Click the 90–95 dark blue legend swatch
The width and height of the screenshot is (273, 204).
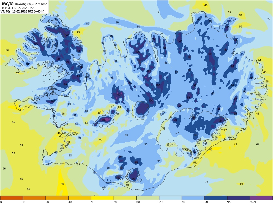point(216,198)
